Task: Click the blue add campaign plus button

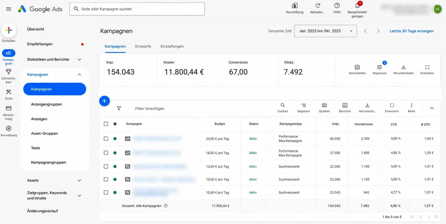Action: click(104, 101)
